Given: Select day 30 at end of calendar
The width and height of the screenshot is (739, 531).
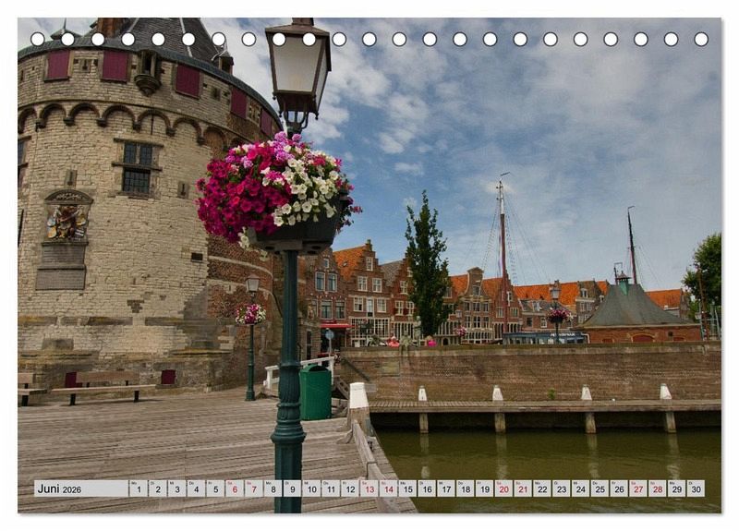Looking at the screenshot, I should pos(696,489).
